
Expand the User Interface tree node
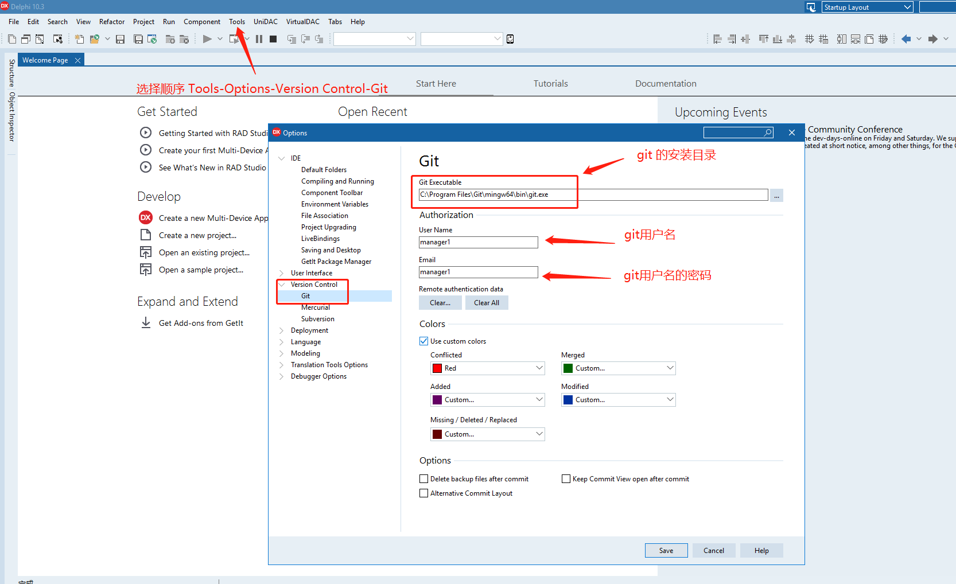point(281,273)
